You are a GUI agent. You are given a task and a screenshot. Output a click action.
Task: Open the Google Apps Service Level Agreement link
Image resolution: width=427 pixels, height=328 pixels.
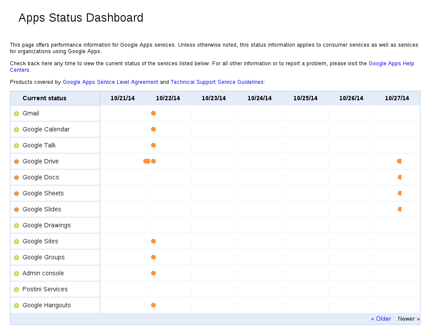[110, 82]
